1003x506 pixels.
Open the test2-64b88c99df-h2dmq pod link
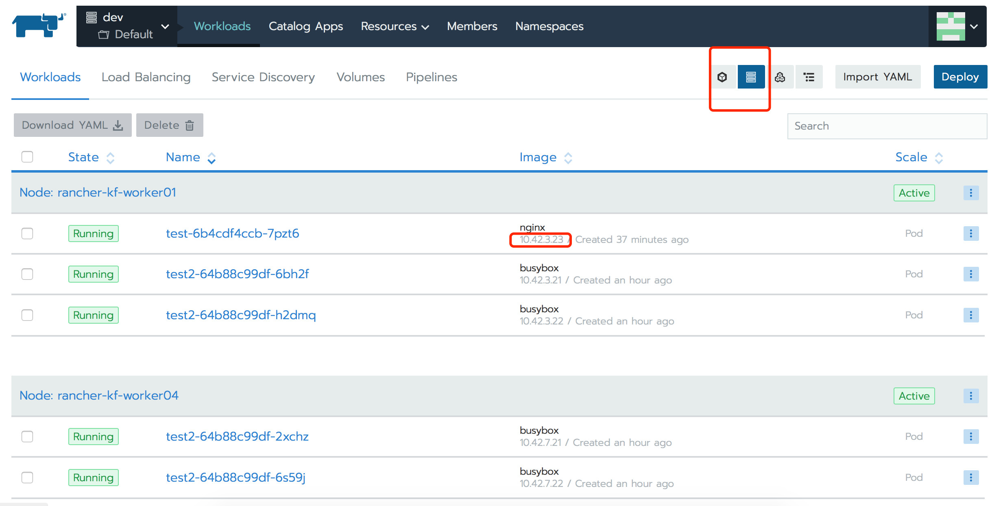(x=241, y=315)
